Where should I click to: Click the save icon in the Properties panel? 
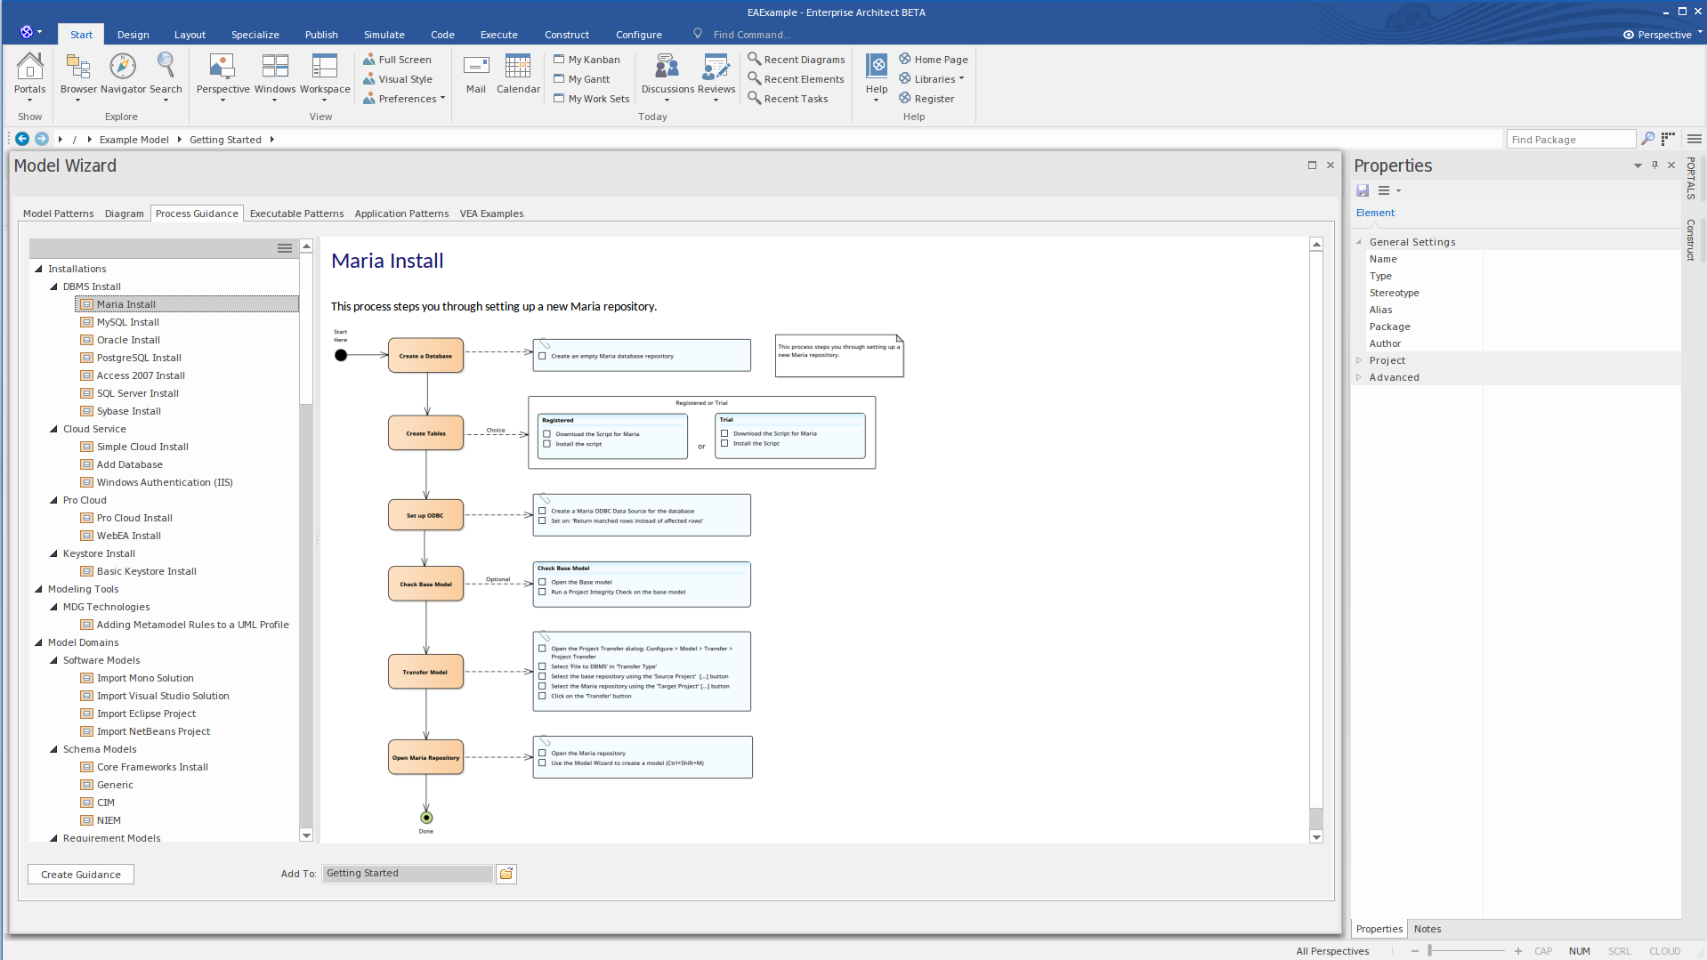[x=1363, y=190]
